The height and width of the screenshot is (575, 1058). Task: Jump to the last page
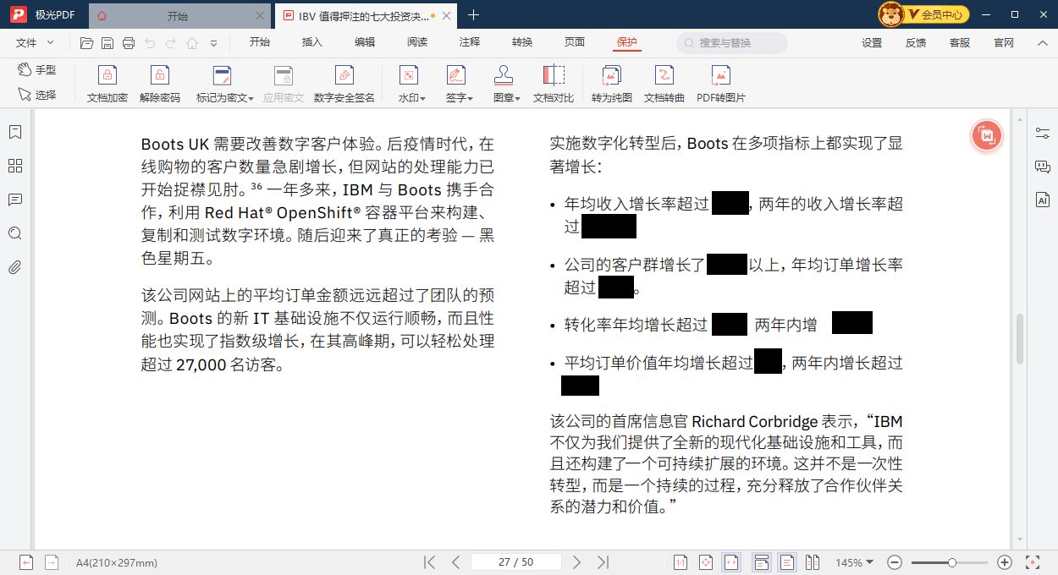603,562
